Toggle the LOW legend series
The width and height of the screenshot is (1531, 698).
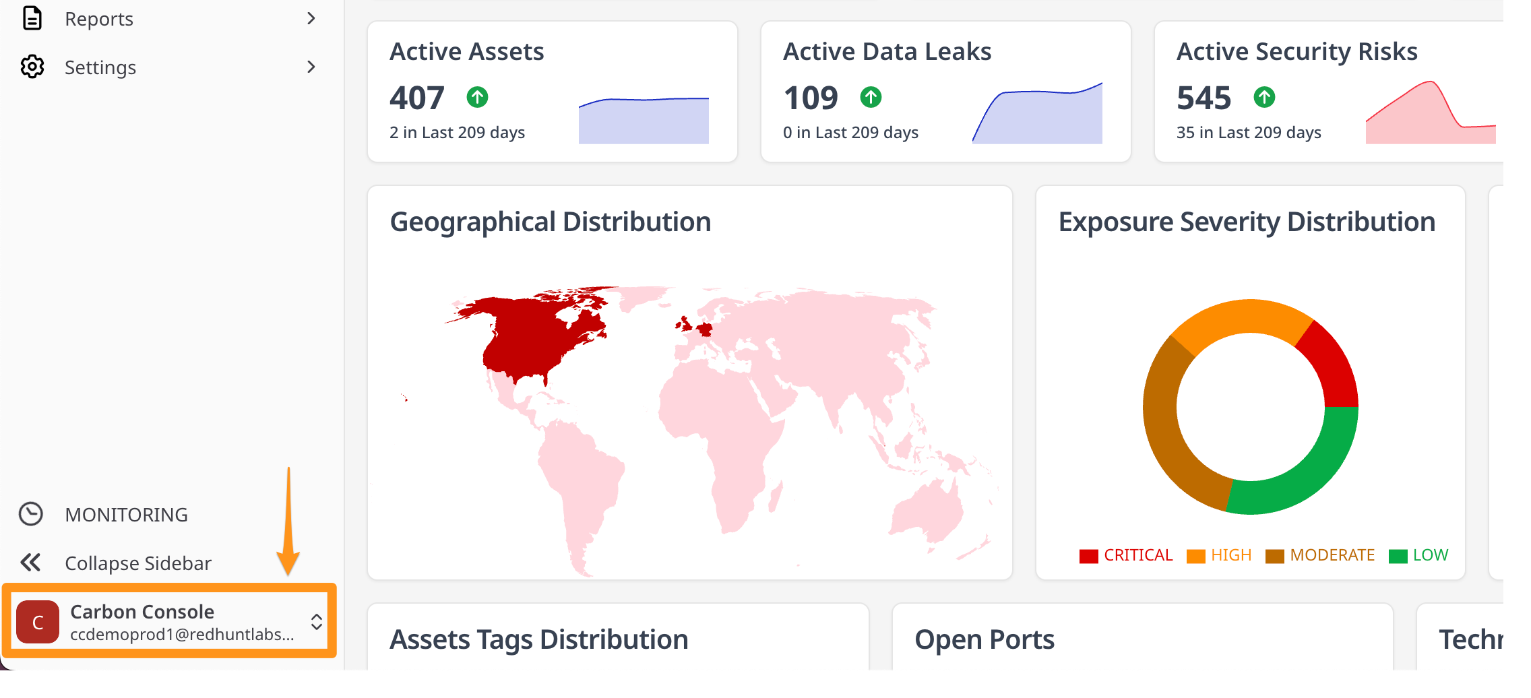tap(1418, 555)
